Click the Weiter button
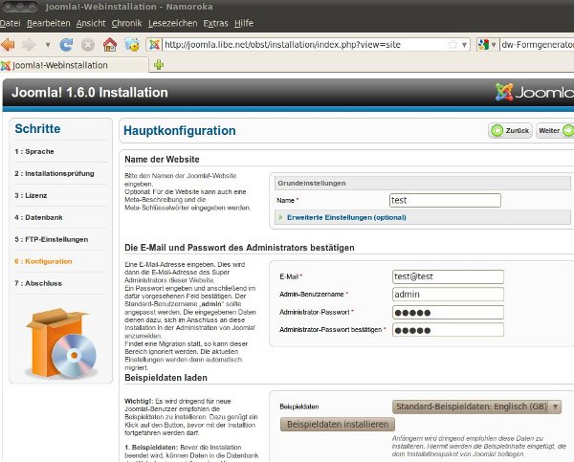574x462 pixels. coord(555,130)
